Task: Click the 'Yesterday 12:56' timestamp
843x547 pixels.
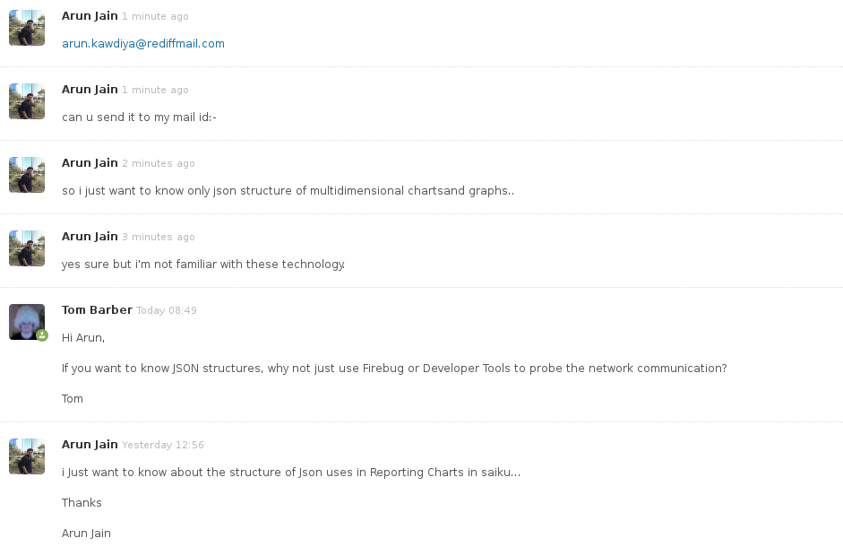Action: (162, 446)
